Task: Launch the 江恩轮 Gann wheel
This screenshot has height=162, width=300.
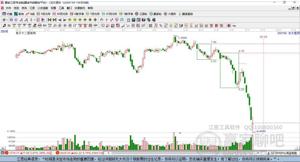Action: (141, 14)
